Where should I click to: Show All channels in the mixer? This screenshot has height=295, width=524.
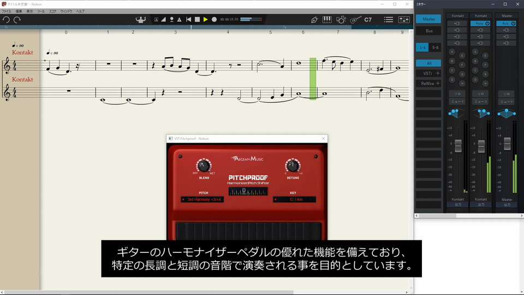pyautogui.click(x=429, y=63)
